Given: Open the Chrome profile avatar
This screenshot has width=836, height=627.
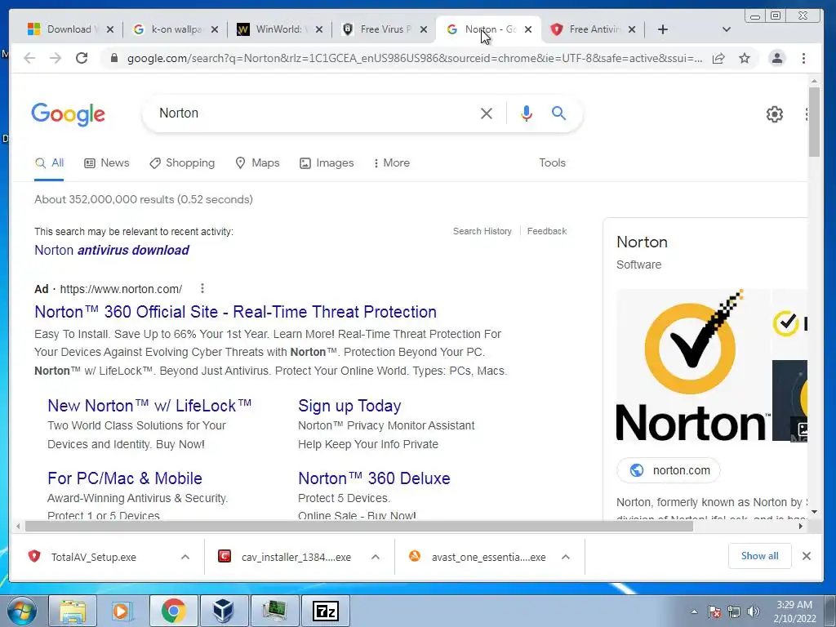Looking at the screenshot, I should (777, 58).
